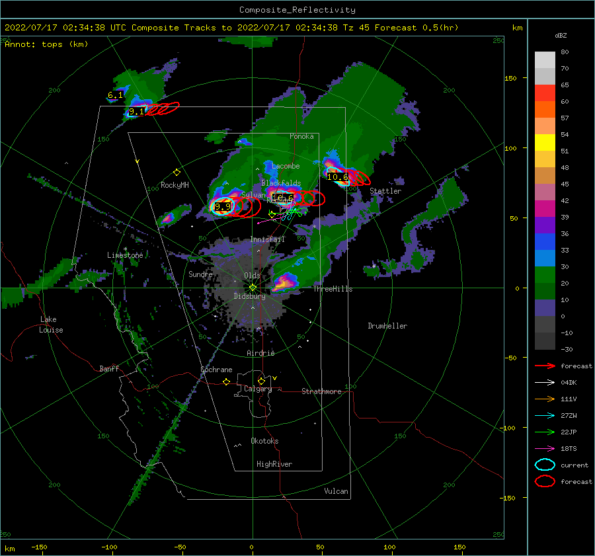
Task: Click the Lacombe city label
Action: [286, 166]
